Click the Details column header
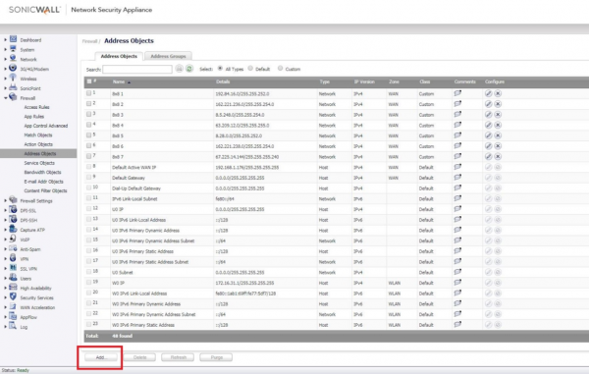 tap(223, 81)
